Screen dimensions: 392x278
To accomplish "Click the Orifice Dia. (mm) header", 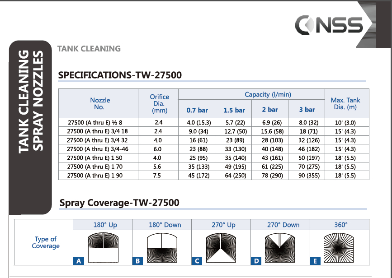I will (x=160, y=103).
